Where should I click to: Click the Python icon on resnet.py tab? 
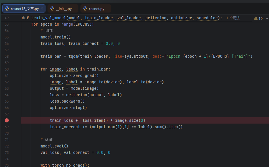[x=85, y=8]
